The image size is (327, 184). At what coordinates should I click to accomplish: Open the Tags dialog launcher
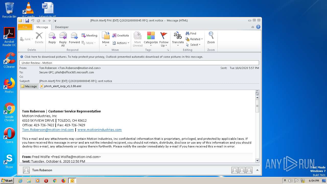(168, 50)
